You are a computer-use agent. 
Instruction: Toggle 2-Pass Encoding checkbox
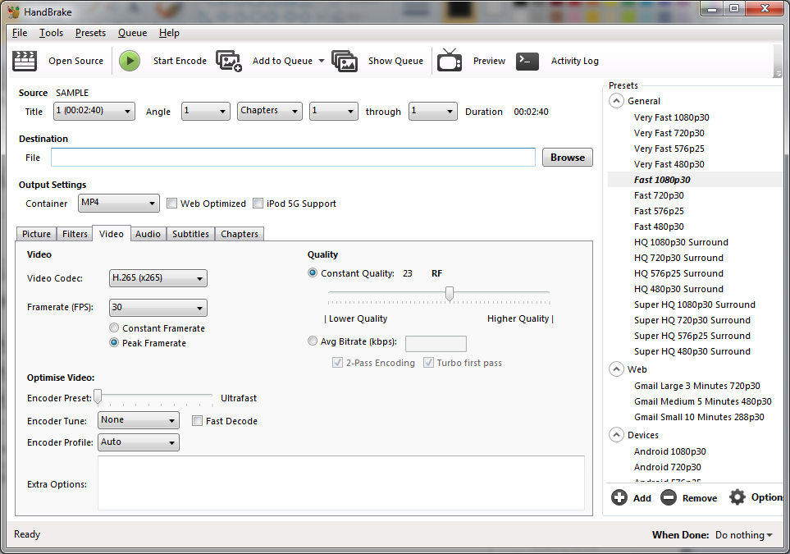(337, 363)
